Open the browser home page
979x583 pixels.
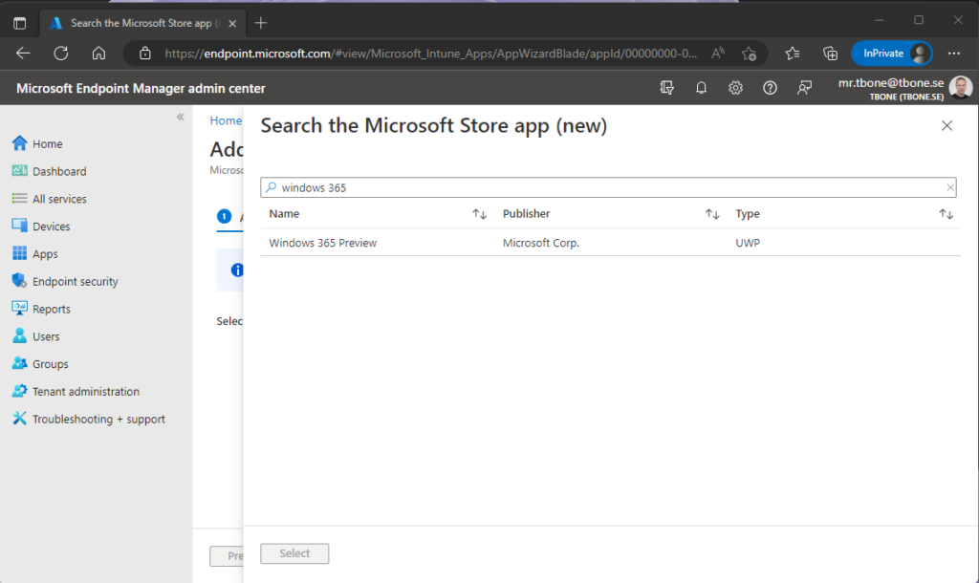coord(98,54)
